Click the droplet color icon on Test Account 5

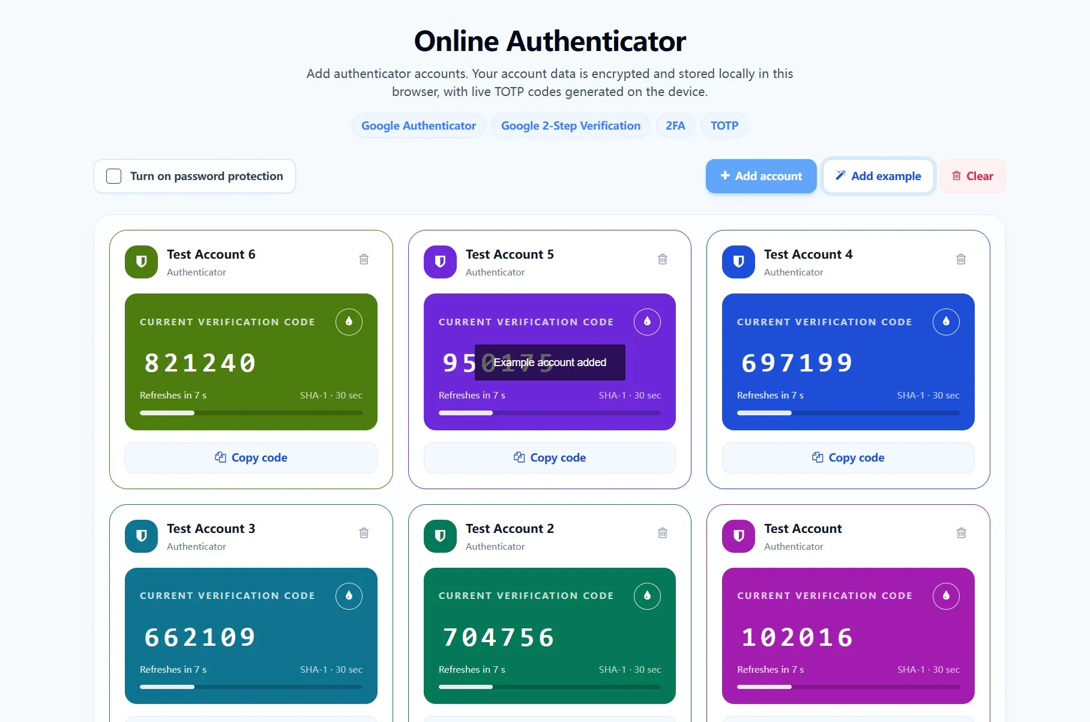point(647,322)
